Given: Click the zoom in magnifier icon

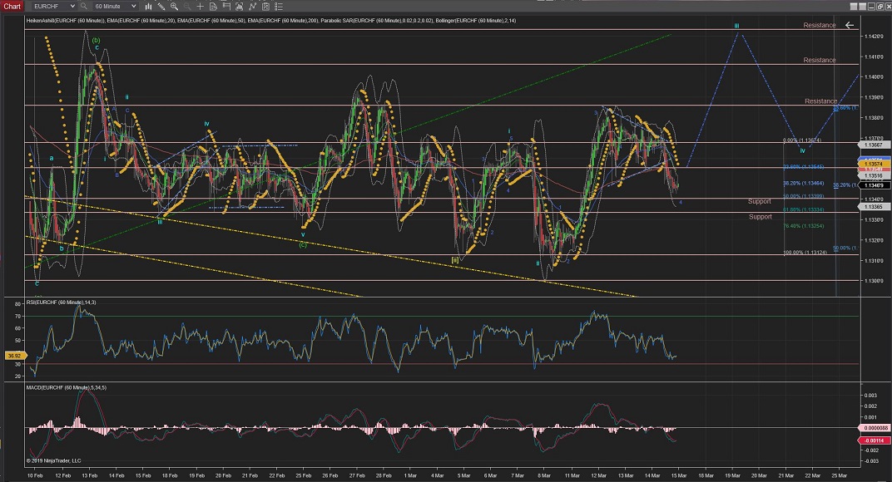Looking at the screenshot, I should pos(174,7).
